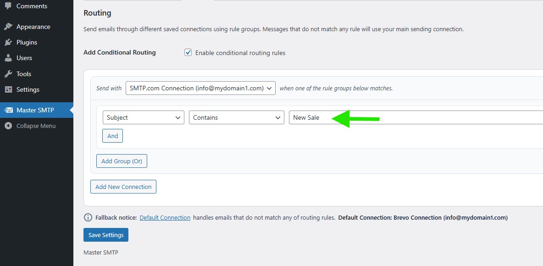
Task: Click the Users person icon
Action: pyautogui.click(x=8, y=58)
